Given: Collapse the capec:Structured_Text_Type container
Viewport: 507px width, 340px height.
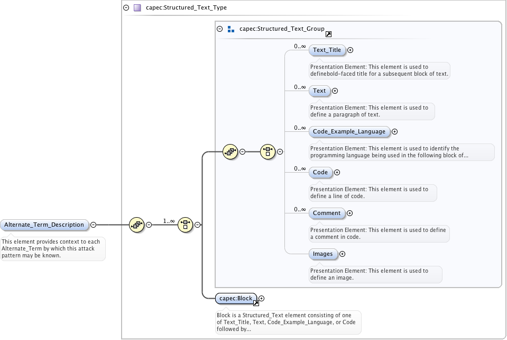Looking at the screenshot, I should pyautogui.click(x=126, y=8).
